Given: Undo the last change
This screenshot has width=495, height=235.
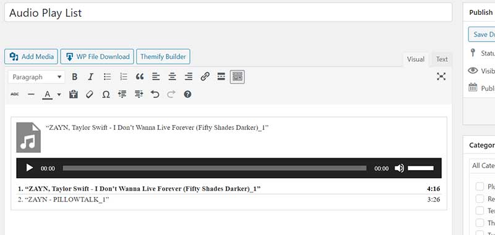Looking at the screenshot, I should [155, 95].
